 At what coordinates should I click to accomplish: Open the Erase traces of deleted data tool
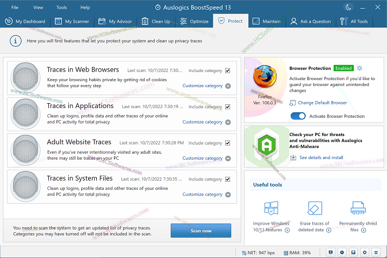[314, 209]
